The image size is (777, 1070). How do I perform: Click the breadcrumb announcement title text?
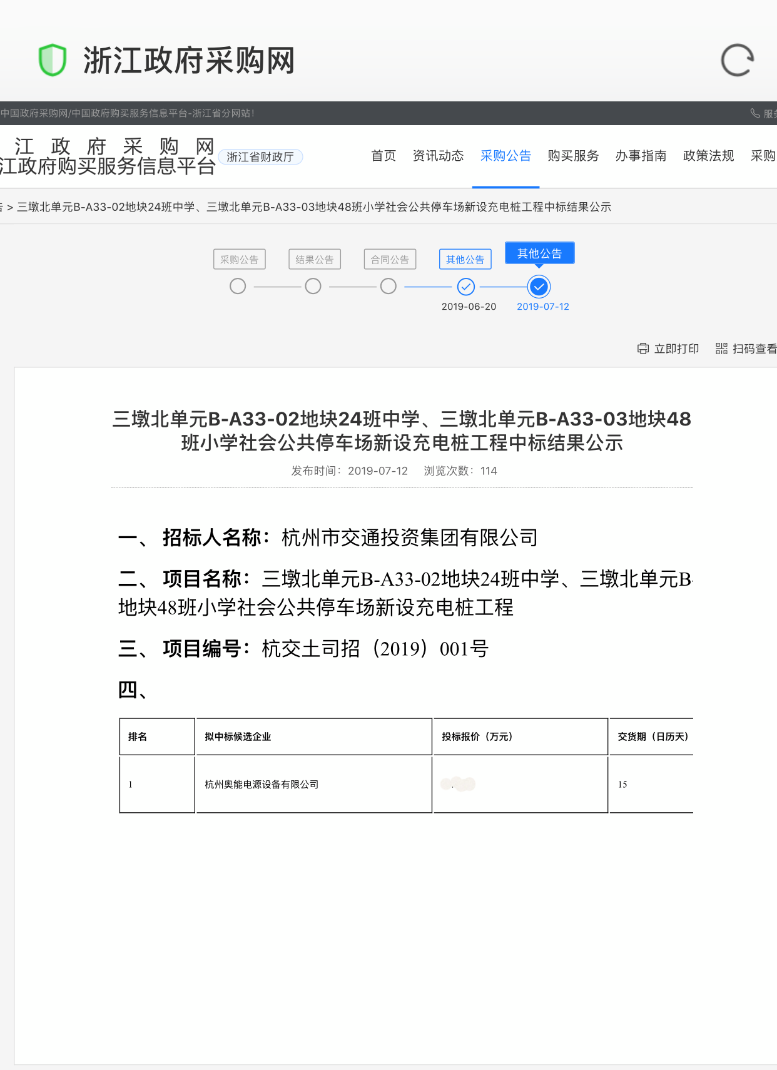[314, 207]
